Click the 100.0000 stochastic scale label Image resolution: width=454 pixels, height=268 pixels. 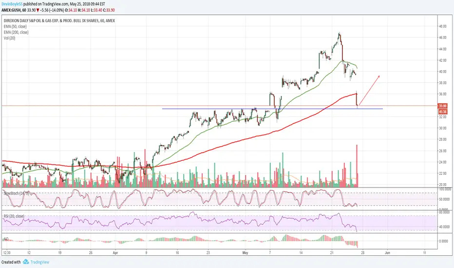click(445, 189)
